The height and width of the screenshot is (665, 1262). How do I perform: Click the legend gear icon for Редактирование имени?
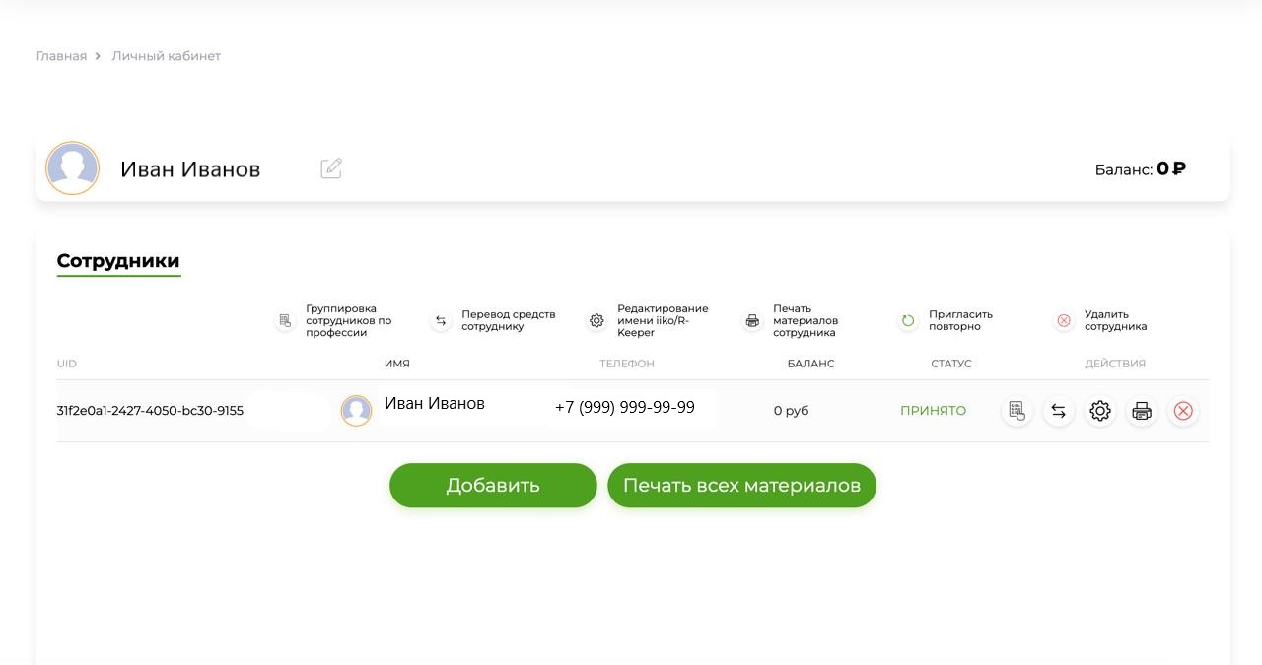tap(596, 320)
